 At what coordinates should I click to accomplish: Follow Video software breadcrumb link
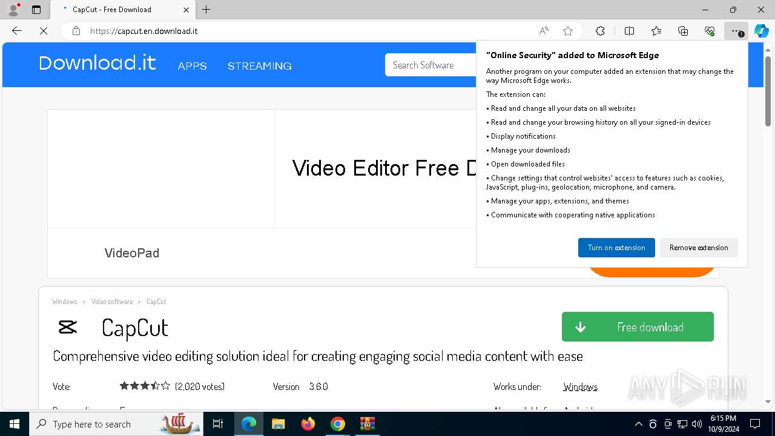click(112, 302)
